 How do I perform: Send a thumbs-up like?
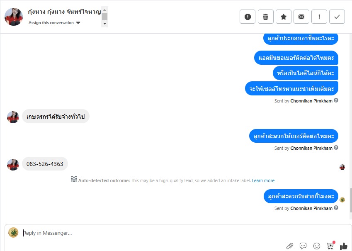click(x=343, y=246)
